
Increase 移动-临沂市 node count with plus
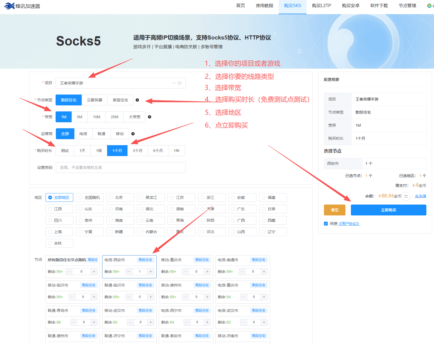point(94,297)
